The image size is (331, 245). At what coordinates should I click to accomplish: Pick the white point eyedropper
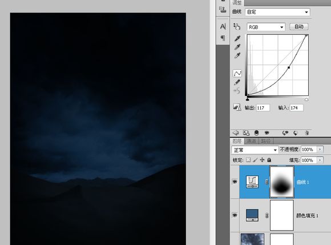point(237,55)
